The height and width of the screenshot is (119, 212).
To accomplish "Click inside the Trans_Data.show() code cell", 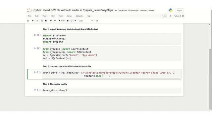I will coord(111,90).
